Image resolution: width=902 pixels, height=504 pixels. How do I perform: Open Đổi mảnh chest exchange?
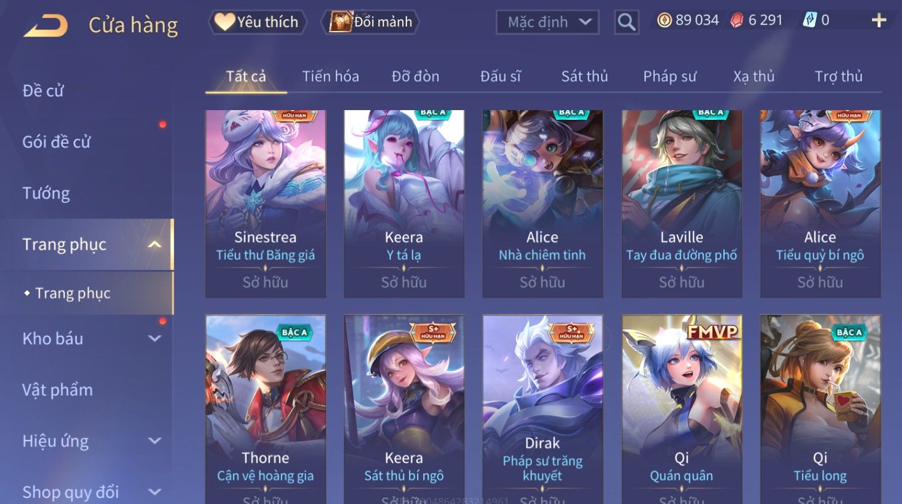[370, 22]
